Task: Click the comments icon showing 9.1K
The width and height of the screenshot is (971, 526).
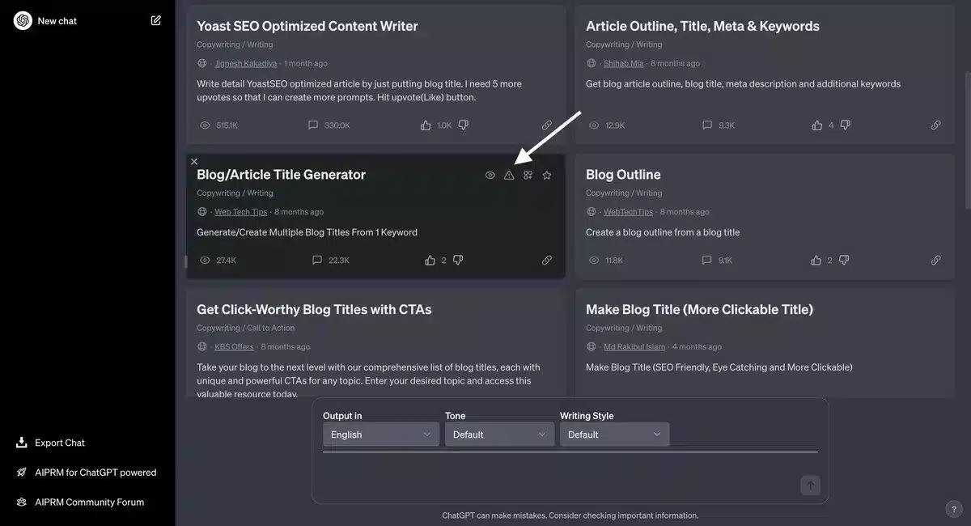Action: point(707,261)
